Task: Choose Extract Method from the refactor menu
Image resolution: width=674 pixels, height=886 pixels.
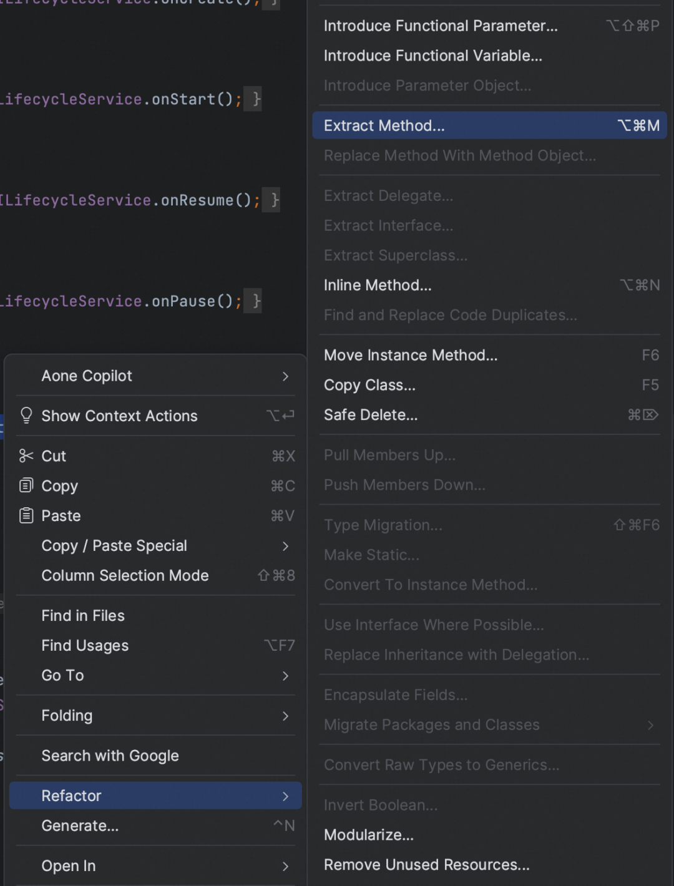Action: point(490,125)
